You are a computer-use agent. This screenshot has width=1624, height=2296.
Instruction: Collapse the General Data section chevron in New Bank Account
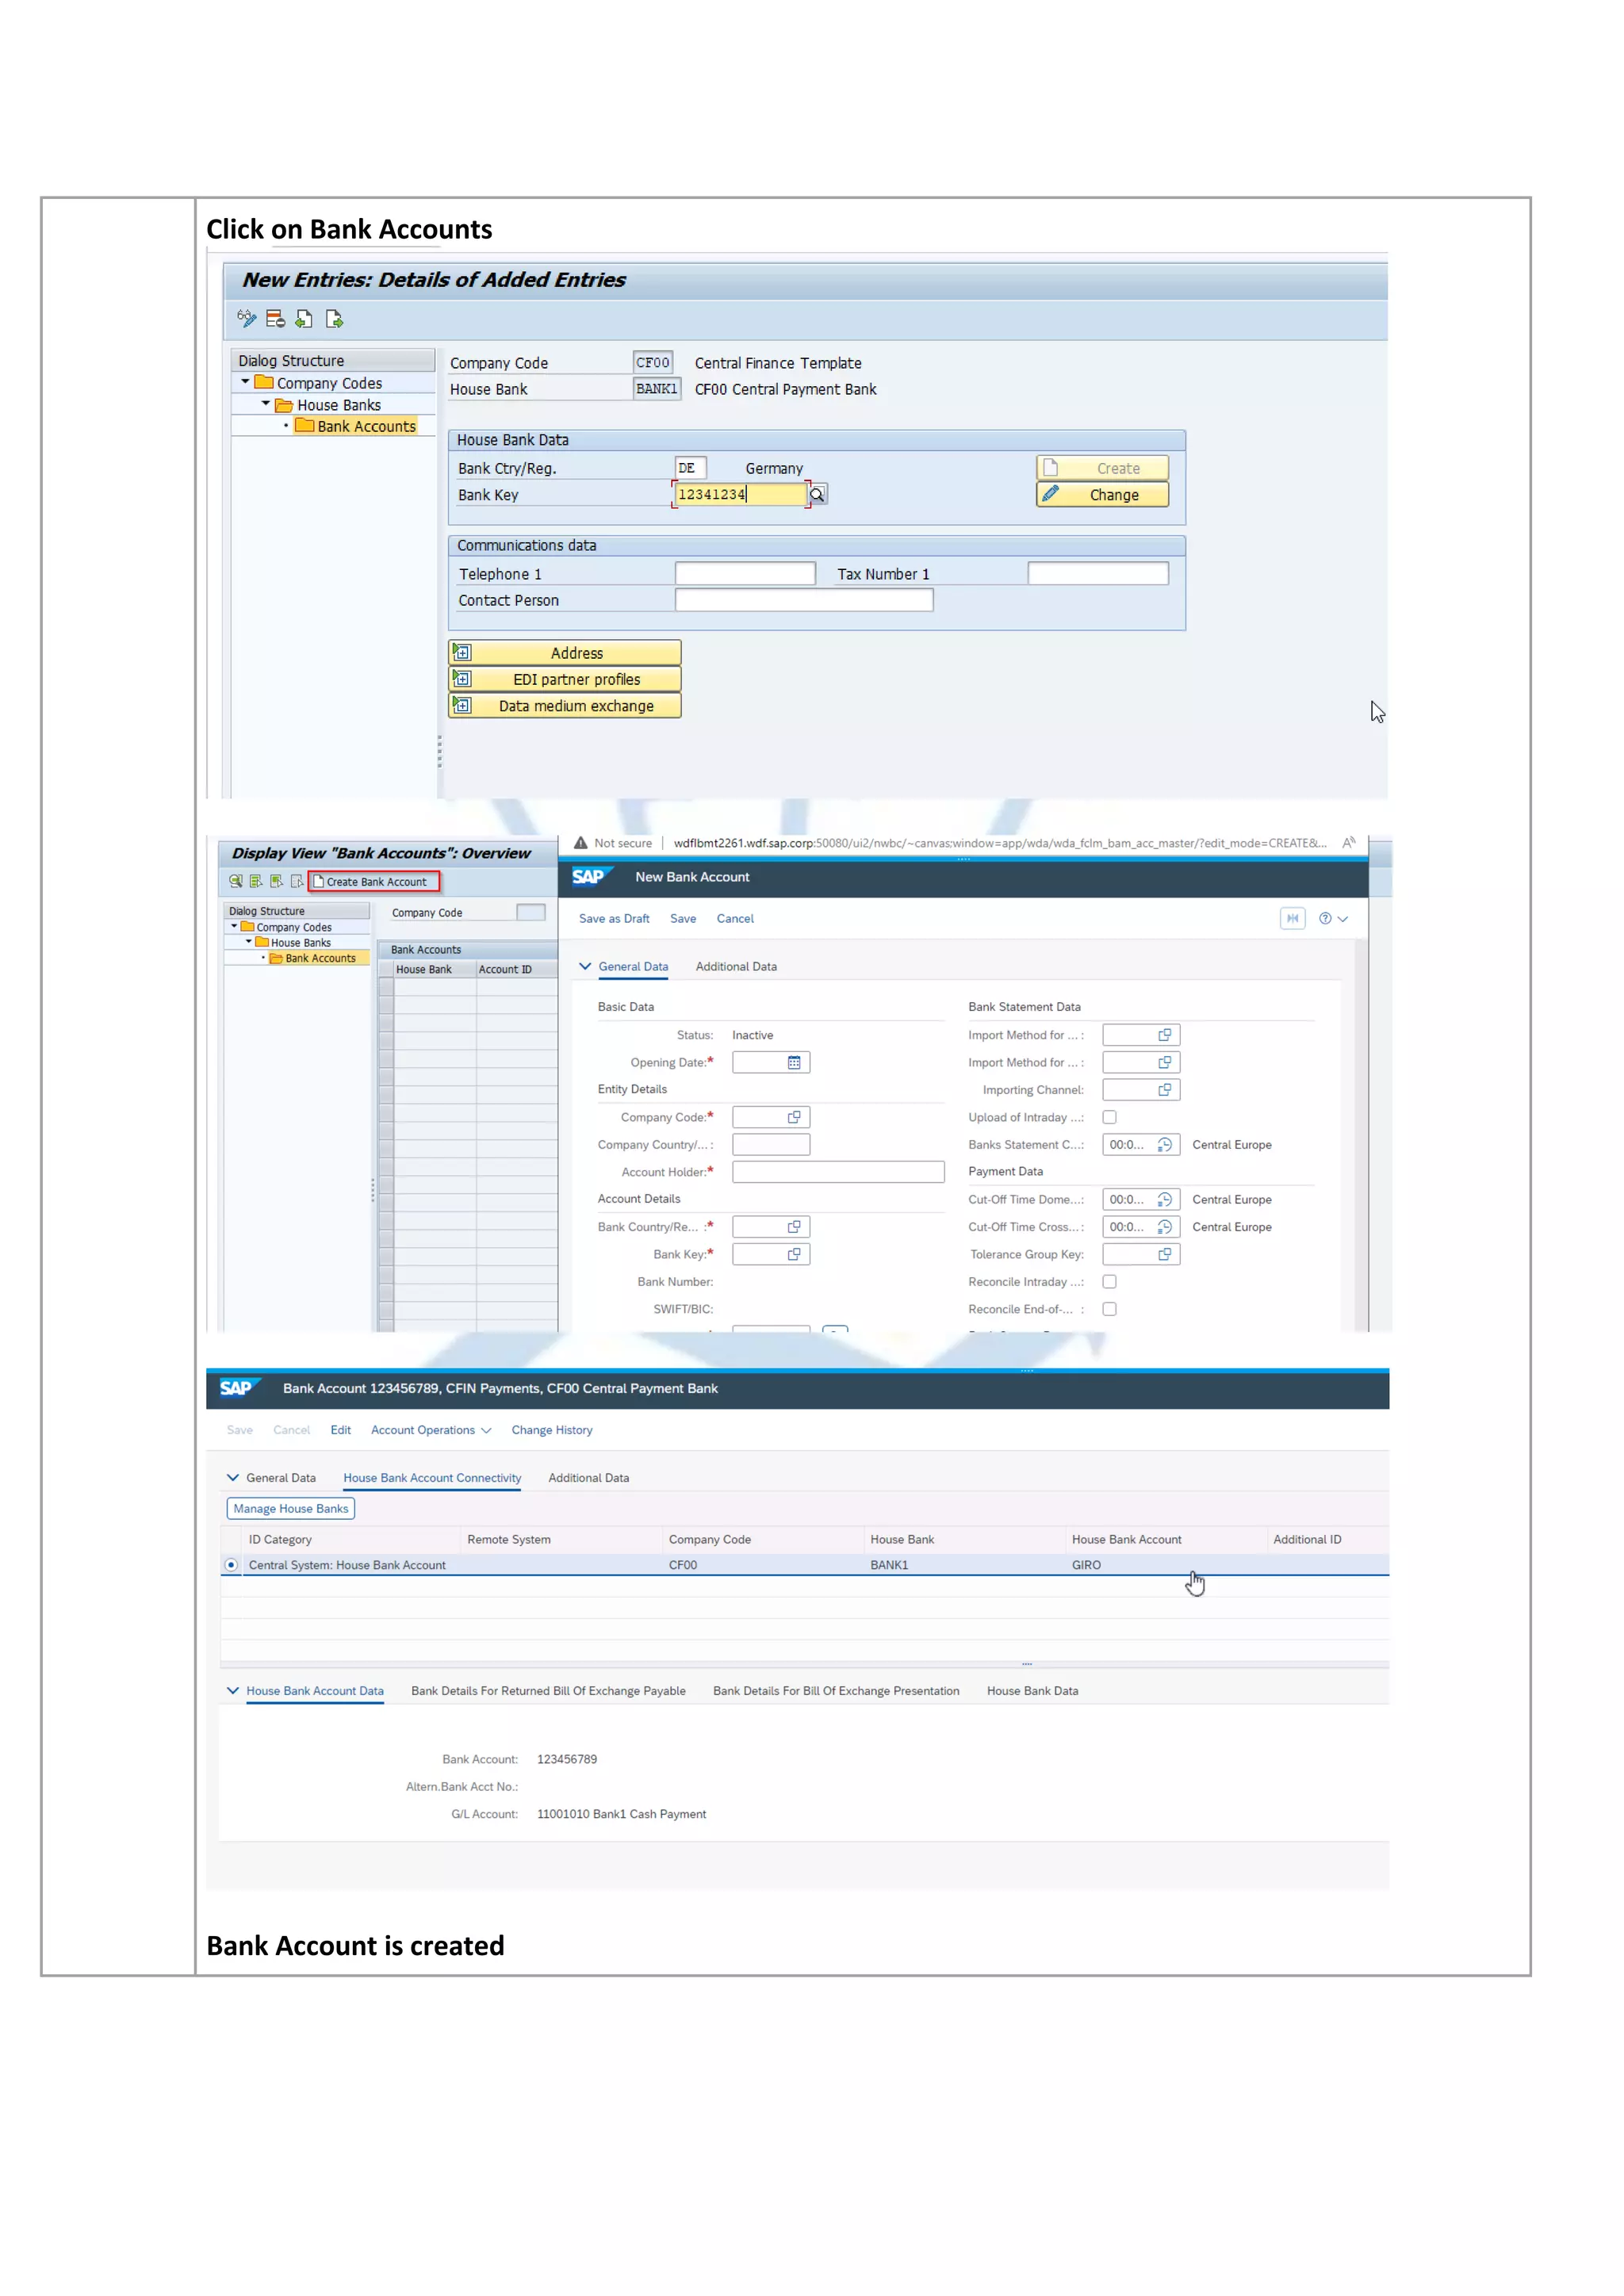[x=585, y=966]
